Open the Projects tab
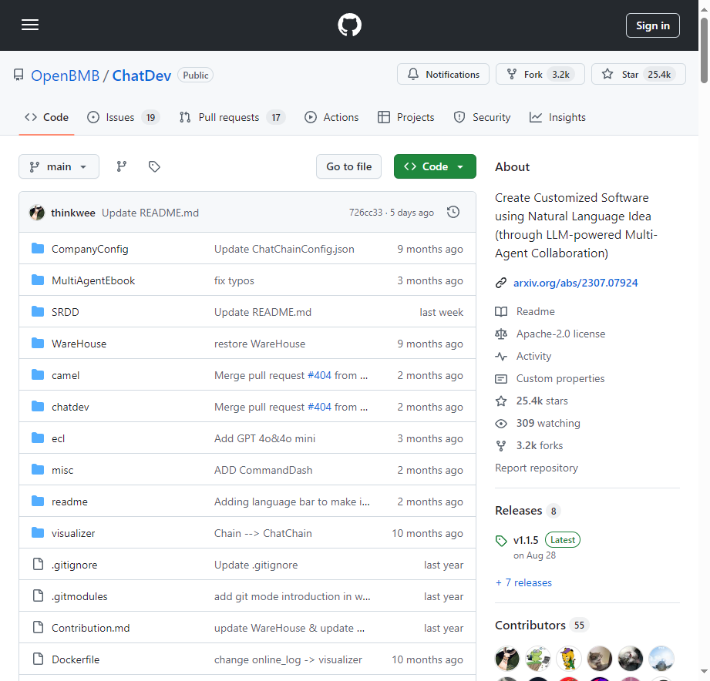The height and width of the screenshot is (681, 710). [406, 118]
